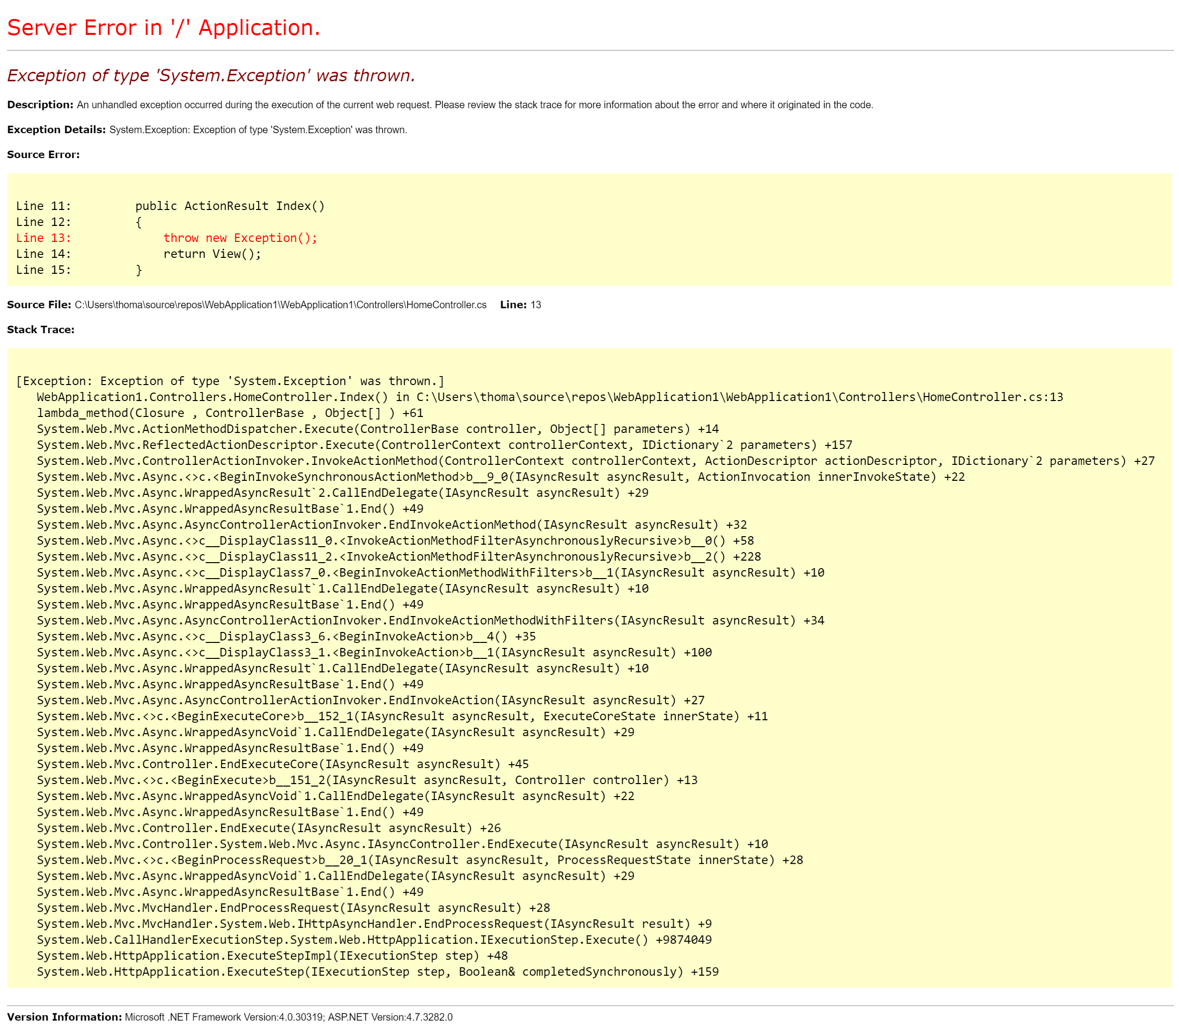Click the 'Exception Details' label
The width and height of the screenshot is (1179, 1030).
click(x=55, y=130)
